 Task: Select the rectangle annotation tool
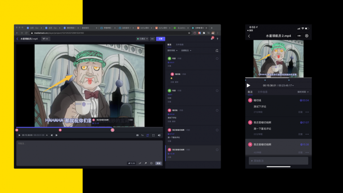coord(151,163)
